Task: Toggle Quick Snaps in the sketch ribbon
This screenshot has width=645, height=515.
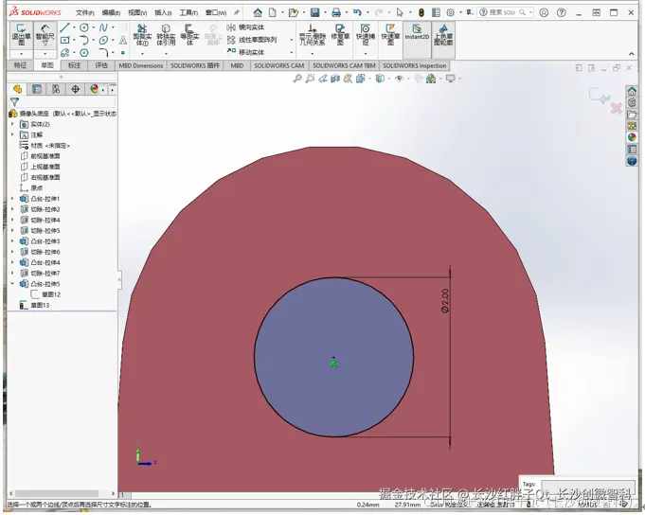Action: [366, 36]
